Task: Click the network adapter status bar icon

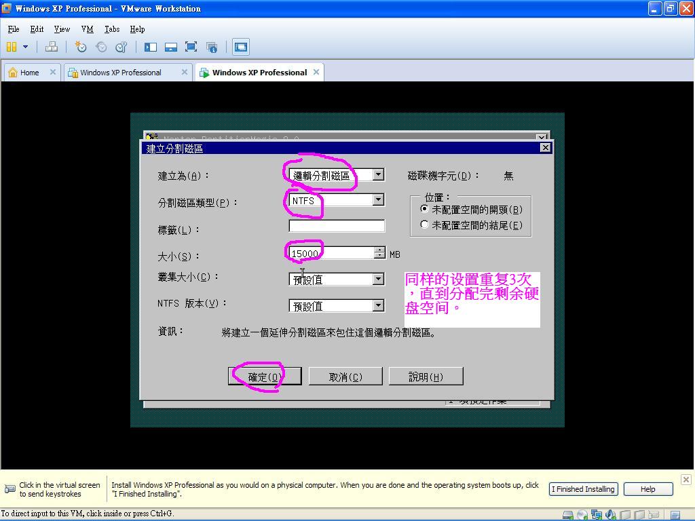Action: tap(596, 515)
